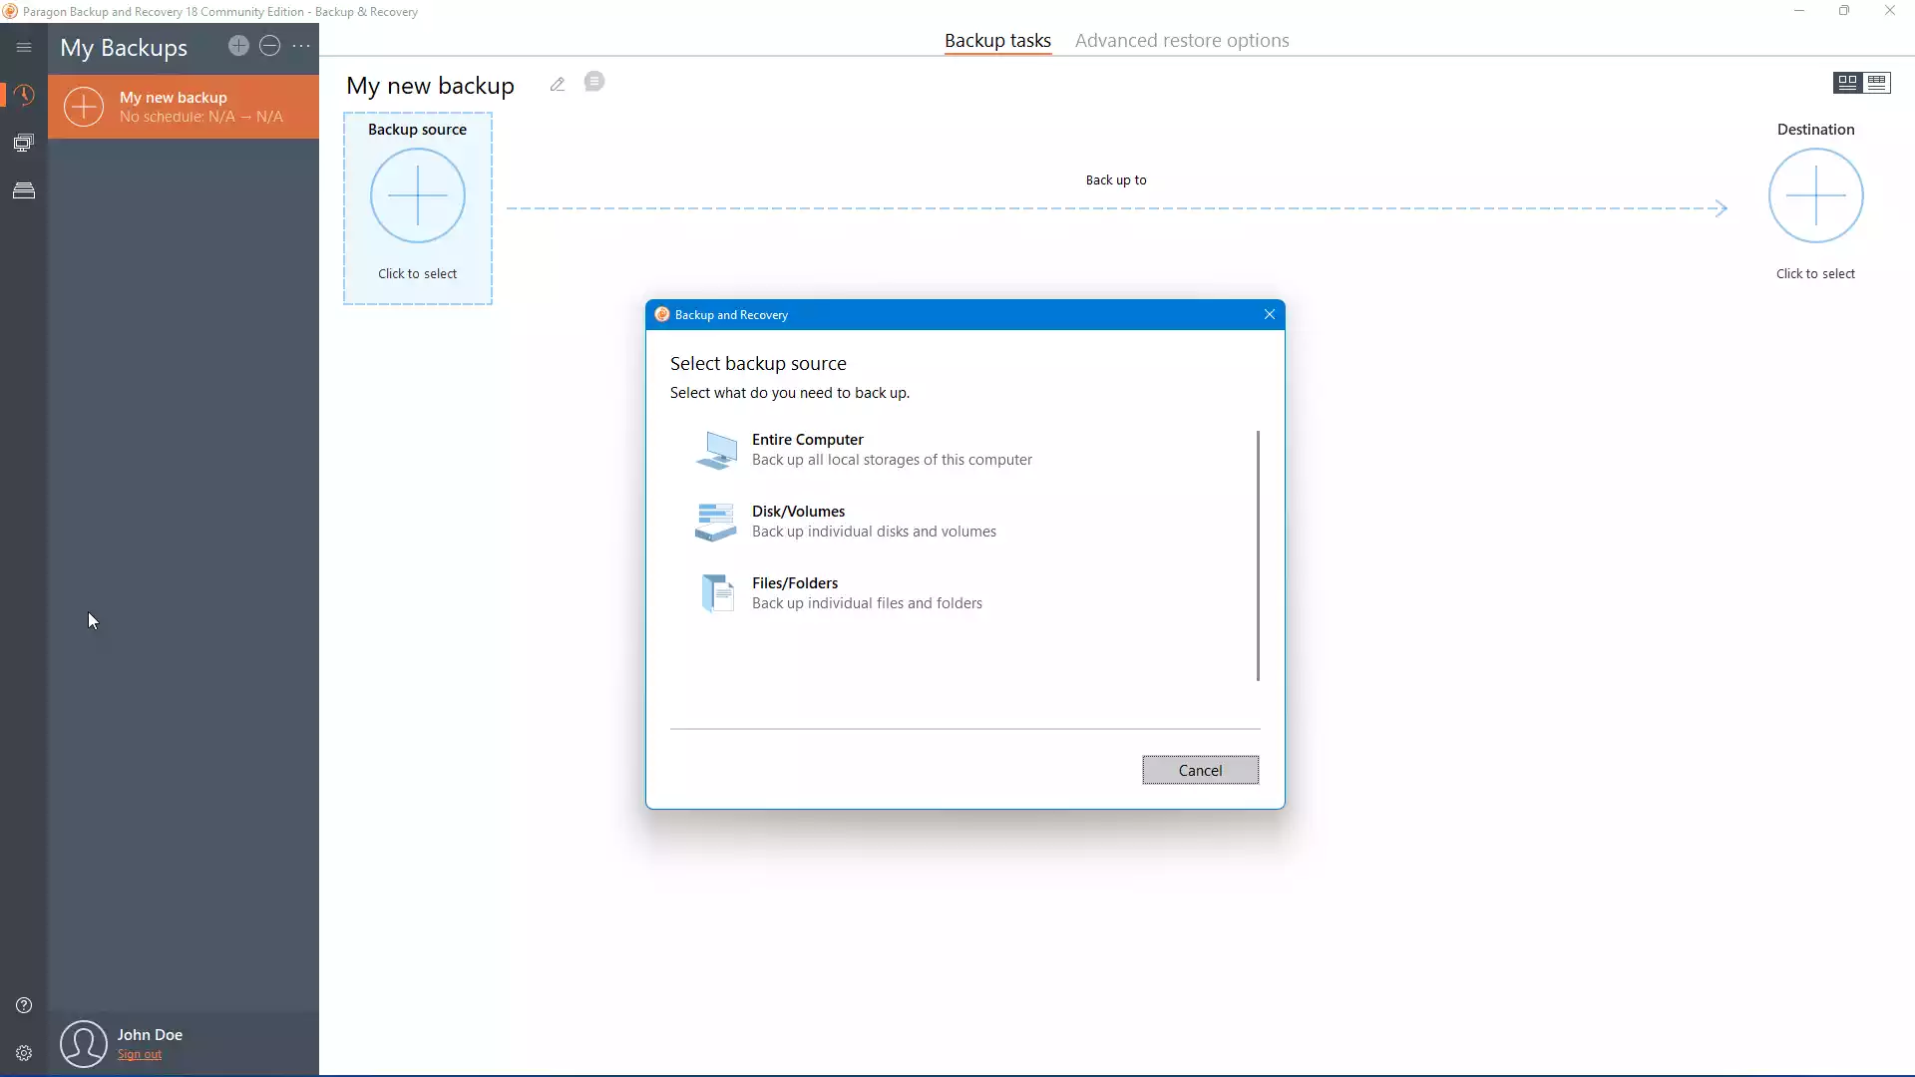Image resolution: width=1915 pixels, height=1077 pixels.
Task: Close the Backup and Recovery dialog
Action: pos(1269,314)
